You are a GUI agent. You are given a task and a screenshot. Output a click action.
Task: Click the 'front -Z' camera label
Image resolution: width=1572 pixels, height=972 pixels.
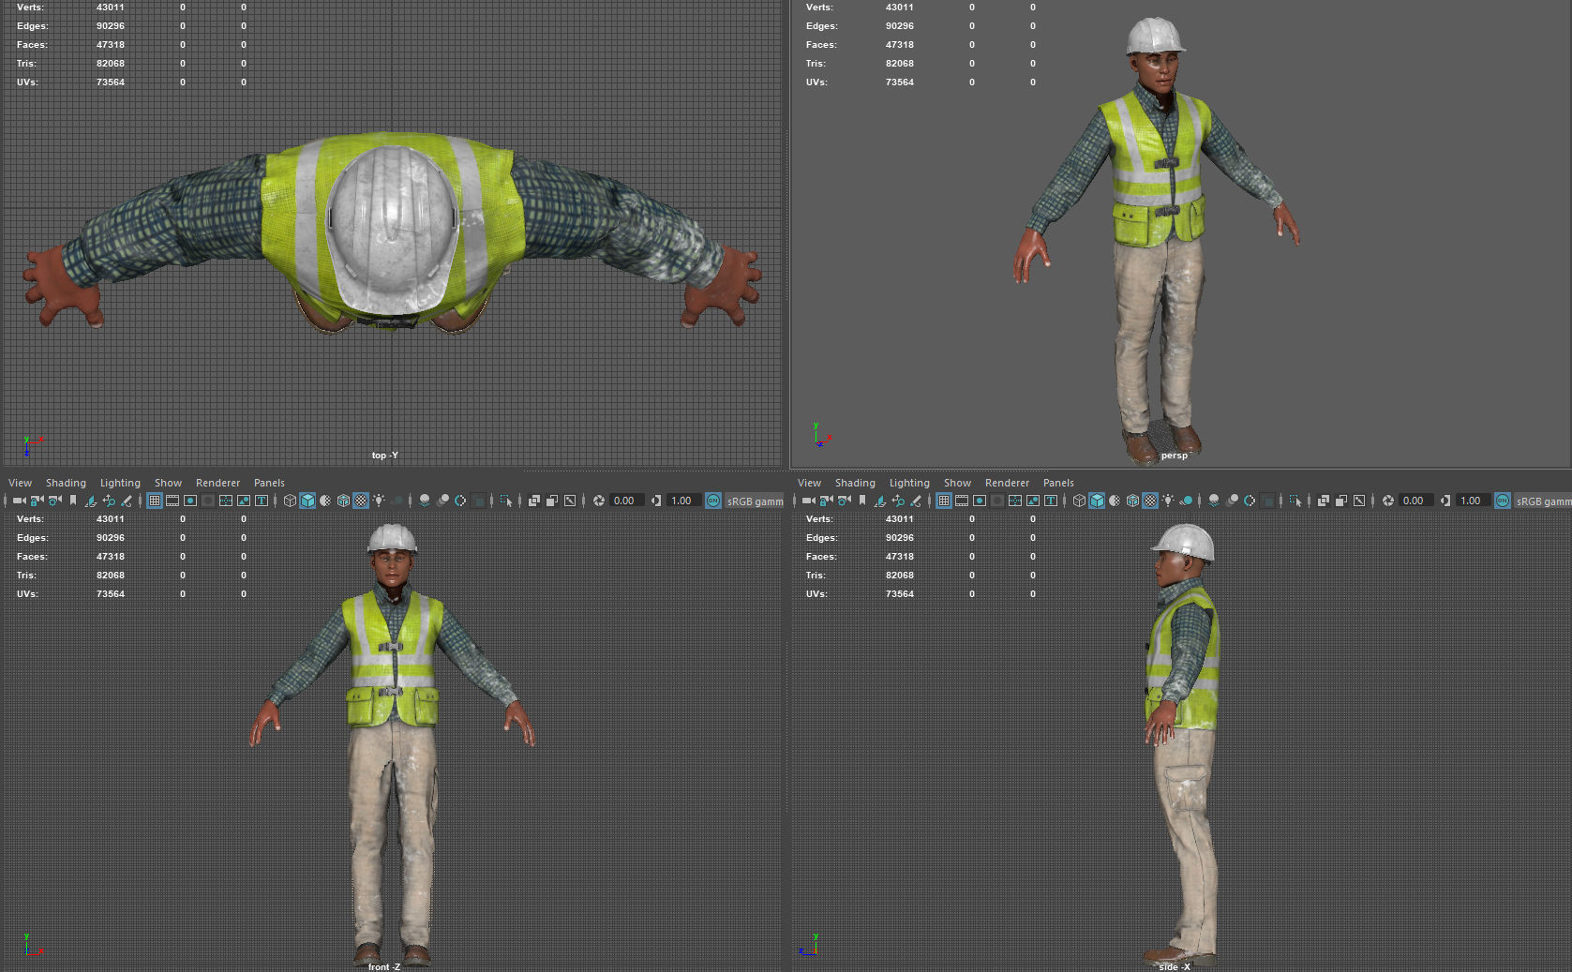point(384,966)
